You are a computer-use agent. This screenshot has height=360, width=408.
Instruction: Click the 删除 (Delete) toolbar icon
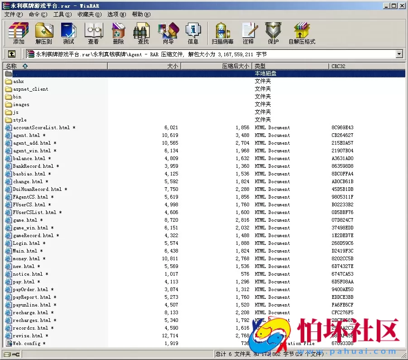click(x=118, y=33)
